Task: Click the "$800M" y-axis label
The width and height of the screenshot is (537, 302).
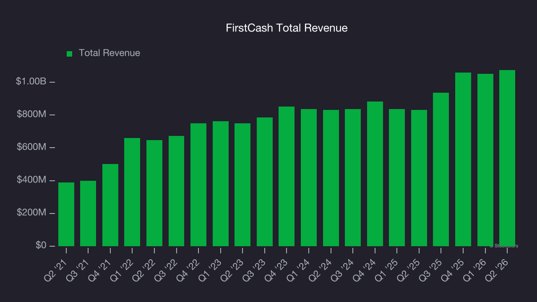Action: point(31,115)
